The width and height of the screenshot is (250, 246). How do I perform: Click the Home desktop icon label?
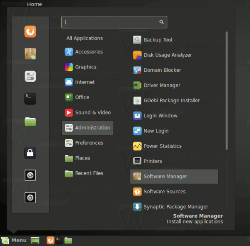(x=35, y=4)
